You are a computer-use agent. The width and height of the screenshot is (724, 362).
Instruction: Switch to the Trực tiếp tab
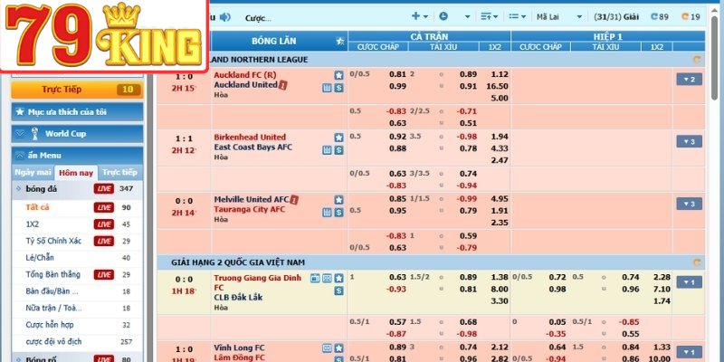pyautogui.click(x=119, y=172)
